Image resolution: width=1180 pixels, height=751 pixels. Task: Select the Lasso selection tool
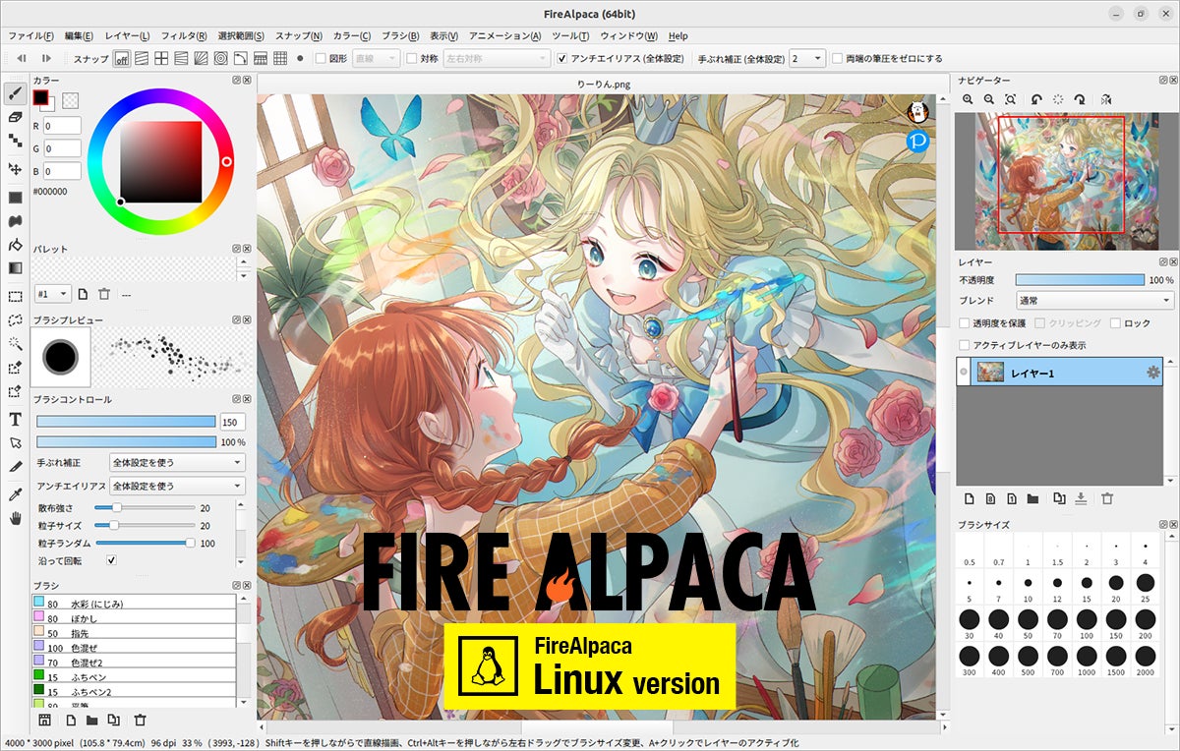click(15, 319)
